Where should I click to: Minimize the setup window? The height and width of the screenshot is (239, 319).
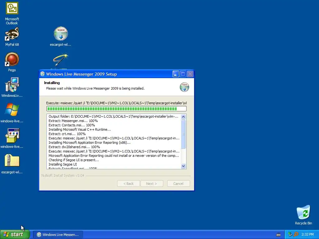coord(176,74)
